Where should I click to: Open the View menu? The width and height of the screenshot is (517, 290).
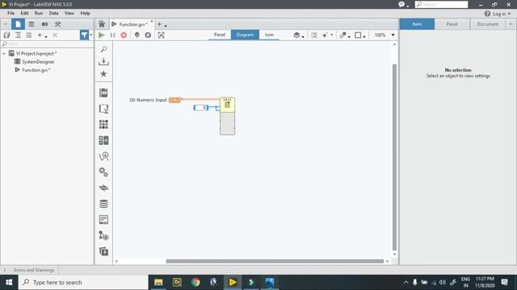(69, 13)
